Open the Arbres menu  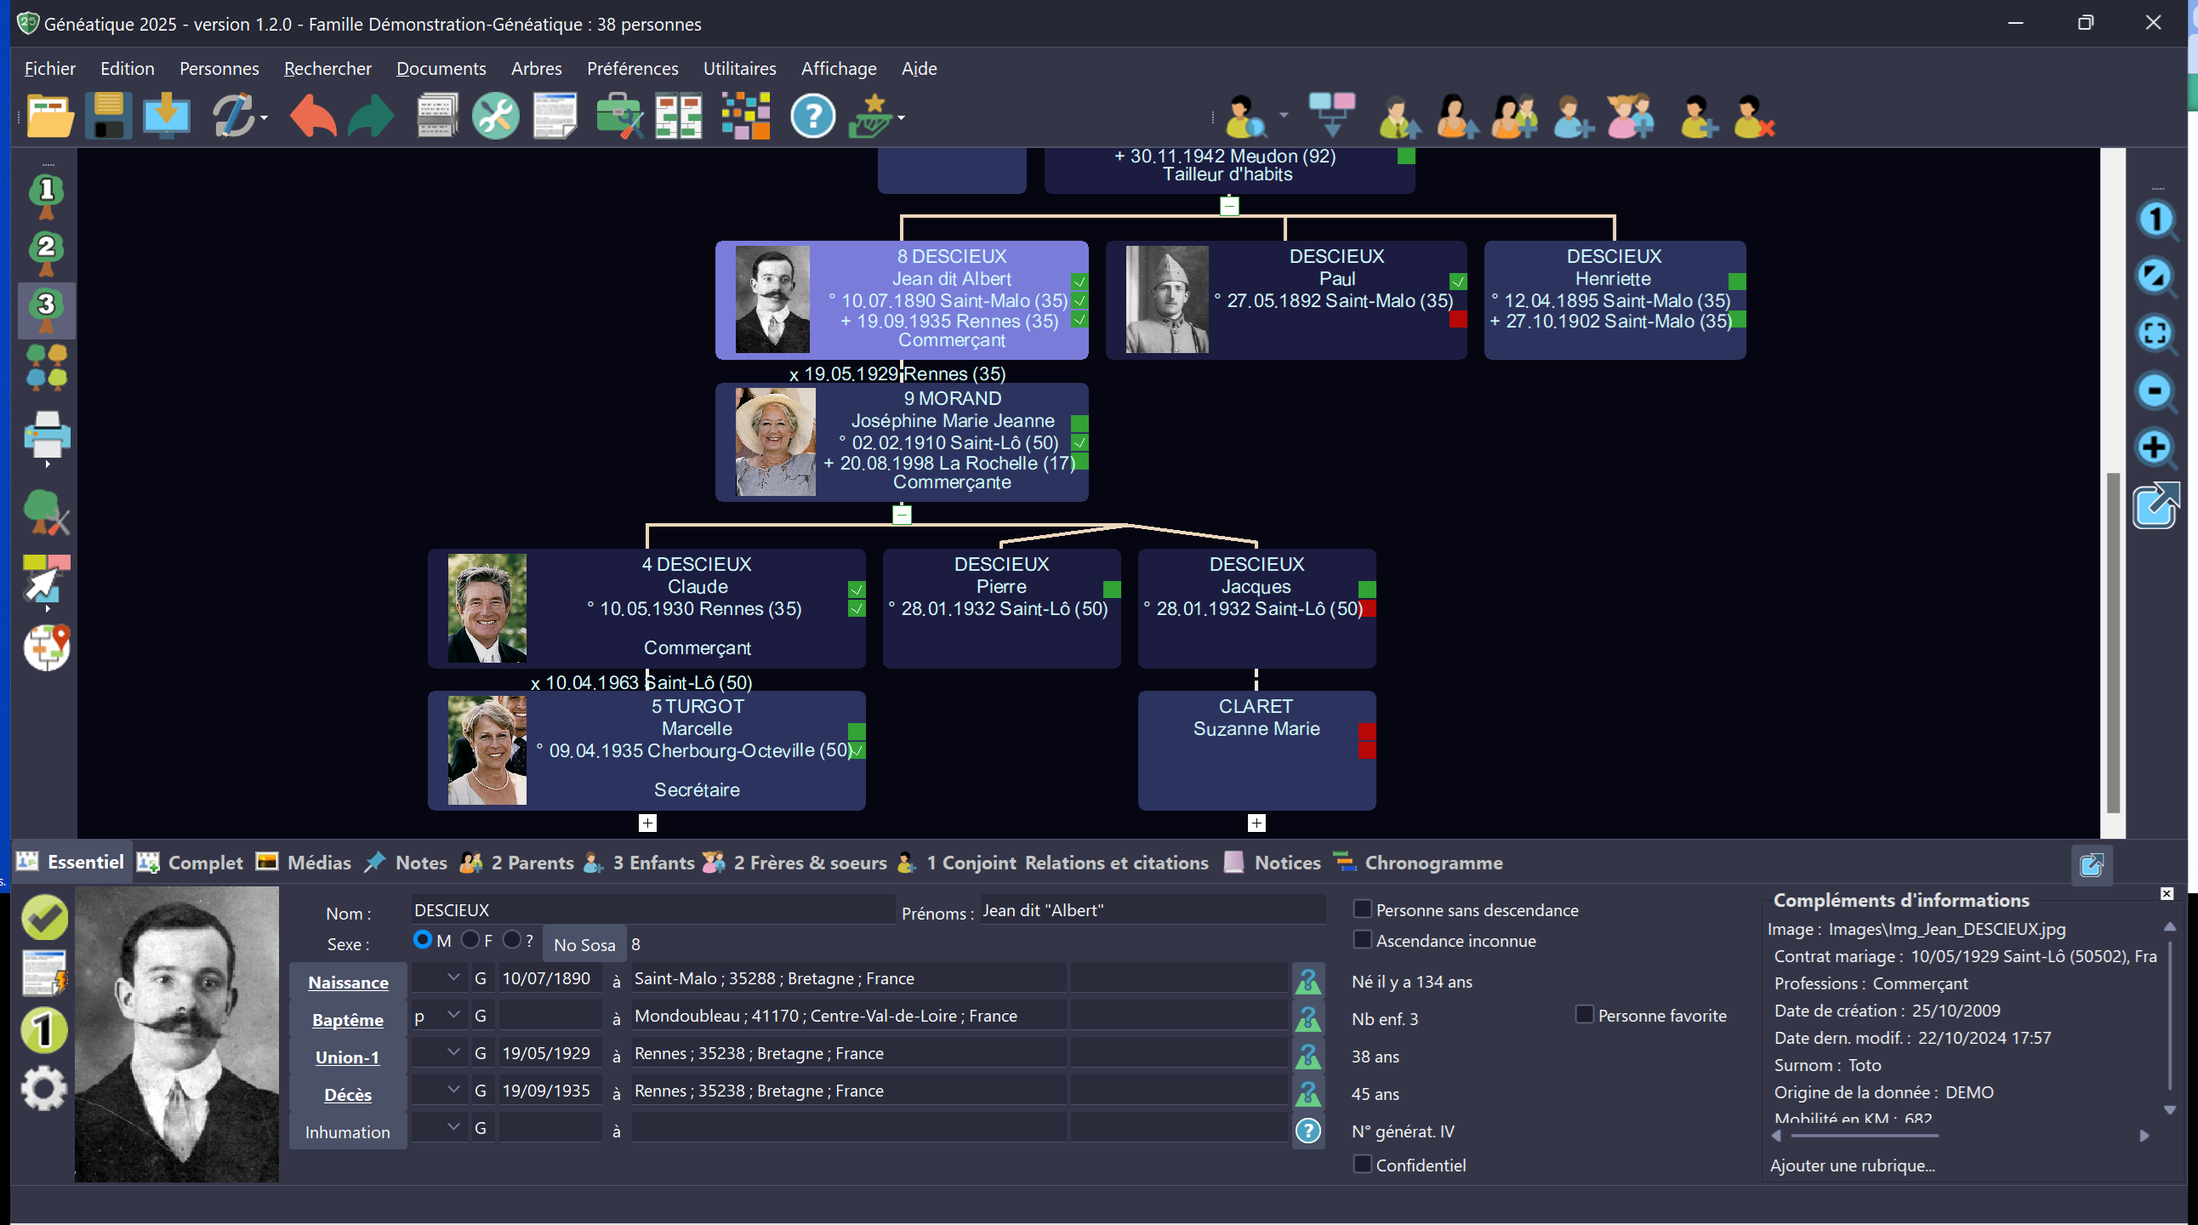click(536, 68)
